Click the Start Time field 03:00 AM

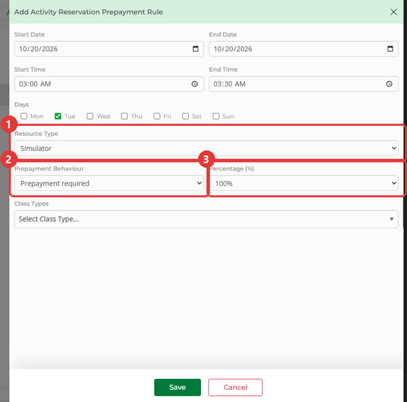point(109,84)
